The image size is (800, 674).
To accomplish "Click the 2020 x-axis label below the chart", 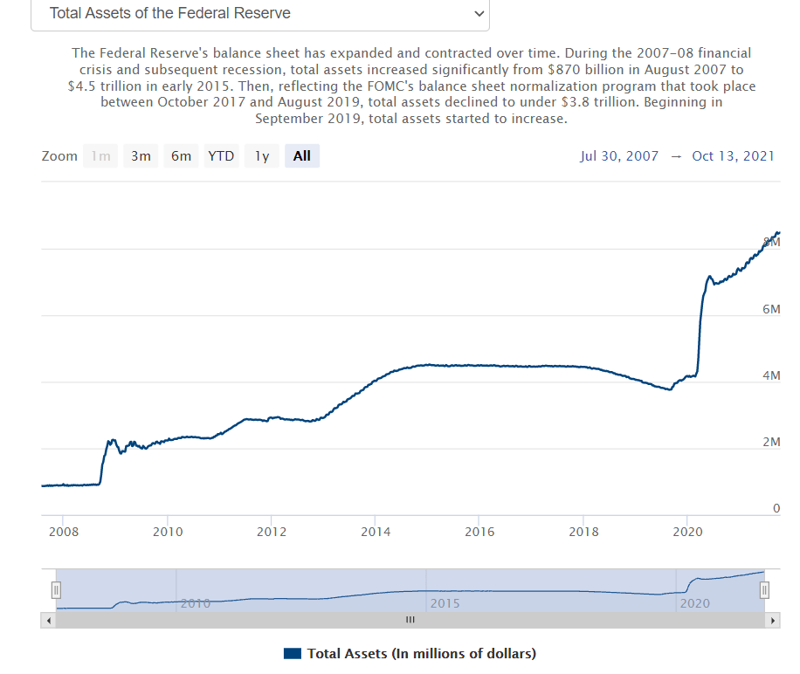I will coord(687,532).
